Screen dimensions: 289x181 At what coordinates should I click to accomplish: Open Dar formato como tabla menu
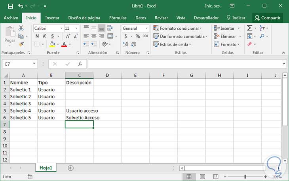coord(181,36)
